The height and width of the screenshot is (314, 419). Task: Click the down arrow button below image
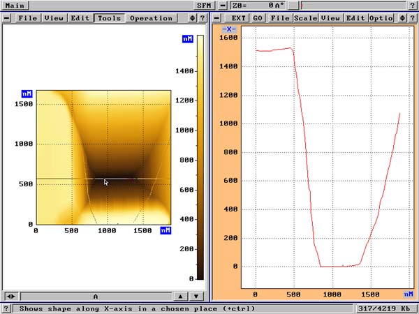point(198,296)
